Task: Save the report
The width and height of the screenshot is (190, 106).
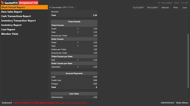Action: (185, 7)
